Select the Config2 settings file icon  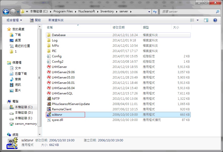click(x=49, y=62)
